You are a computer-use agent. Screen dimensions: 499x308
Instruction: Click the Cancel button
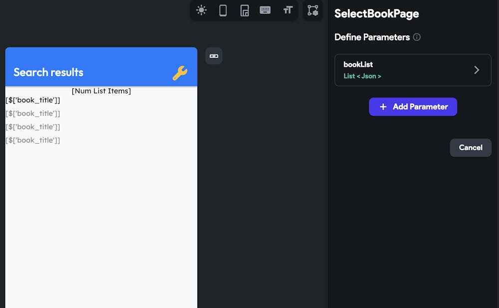[471, 147]
